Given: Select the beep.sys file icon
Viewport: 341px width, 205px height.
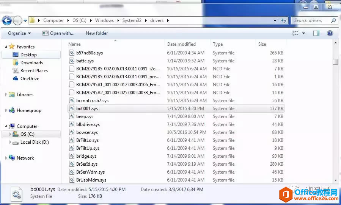Looking at the screenshot, I should pyautogui.click(x=72, y=116).
